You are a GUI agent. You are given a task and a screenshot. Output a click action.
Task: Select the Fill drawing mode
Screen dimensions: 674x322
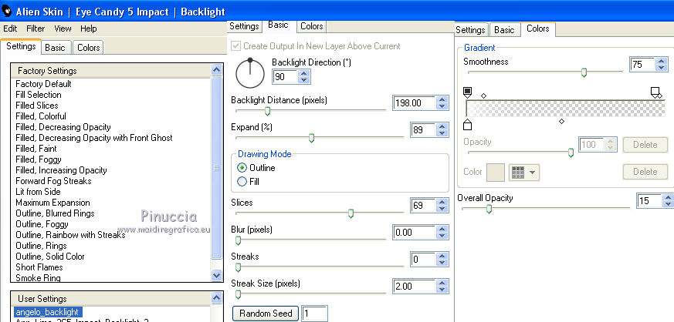coord(242,182)
